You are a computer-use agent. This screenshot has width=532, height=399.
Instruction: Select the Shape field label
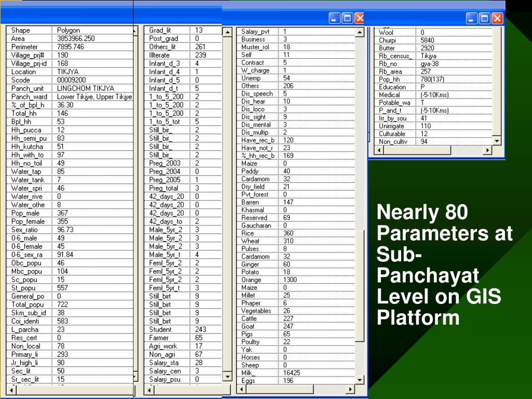[x=20, y=30]
